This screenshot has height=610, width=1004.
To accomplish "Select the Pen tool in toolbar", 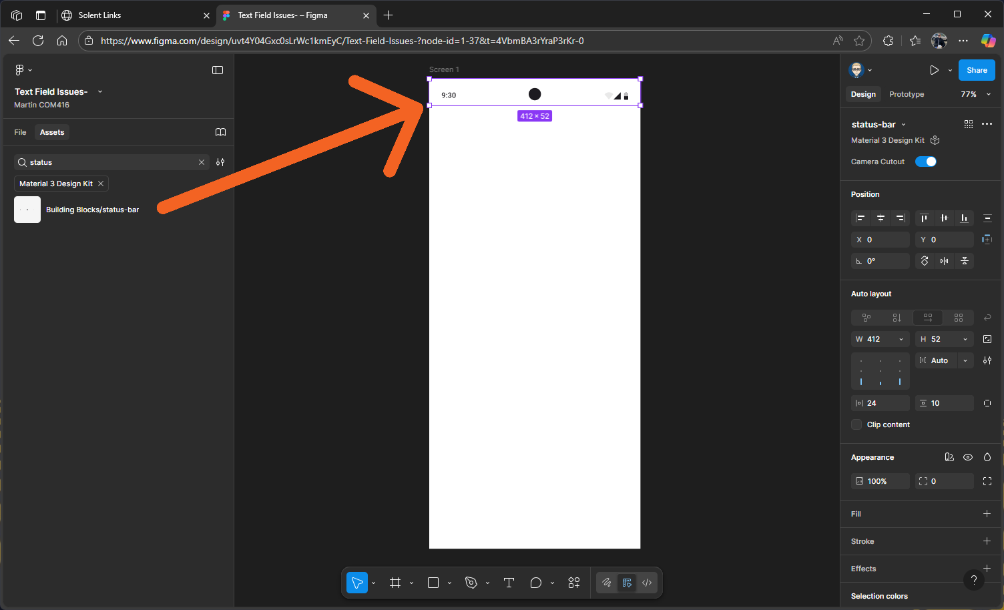I will 471,583.
